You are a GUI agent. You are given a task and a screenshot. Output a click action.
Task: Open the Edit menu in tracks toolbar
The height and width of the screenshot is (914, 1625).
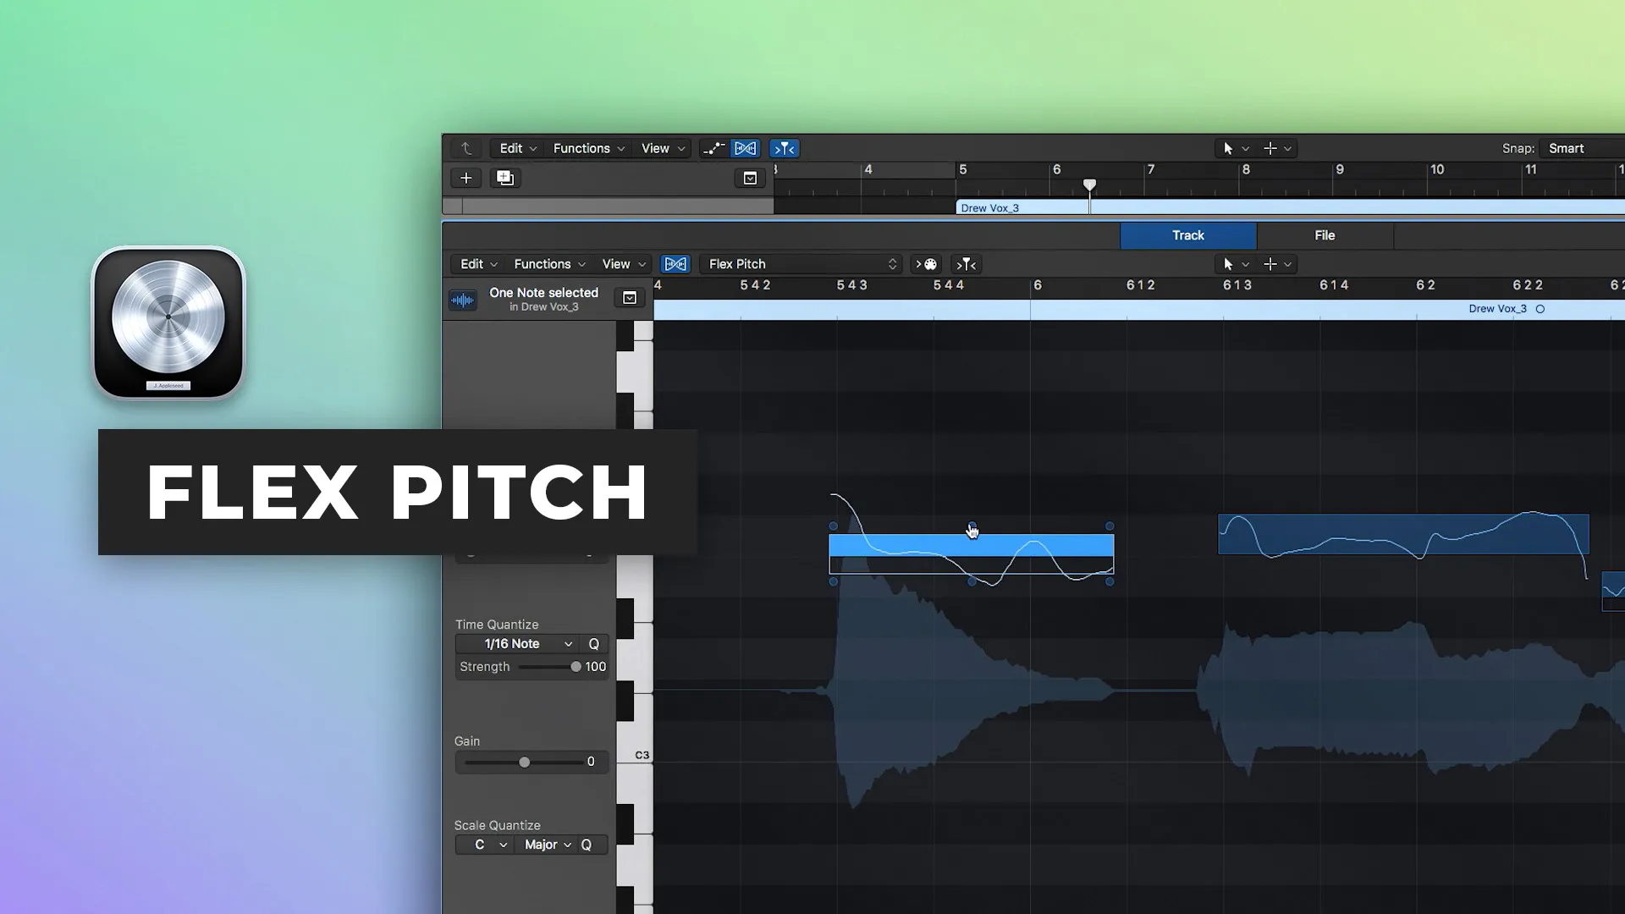coord(518,148)
